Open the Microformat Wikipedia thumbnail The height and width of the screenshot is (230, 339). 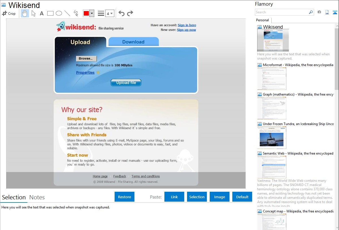click(x=272, y=79)
